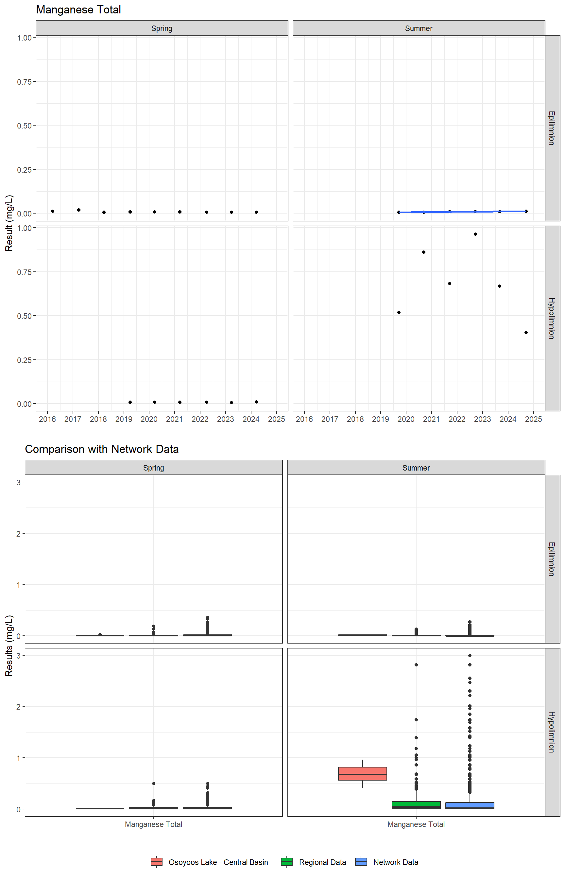Click the 'Comparison with Network Data' title
Image resolution: width=565 pixels, height=879 pixels.
102,449
